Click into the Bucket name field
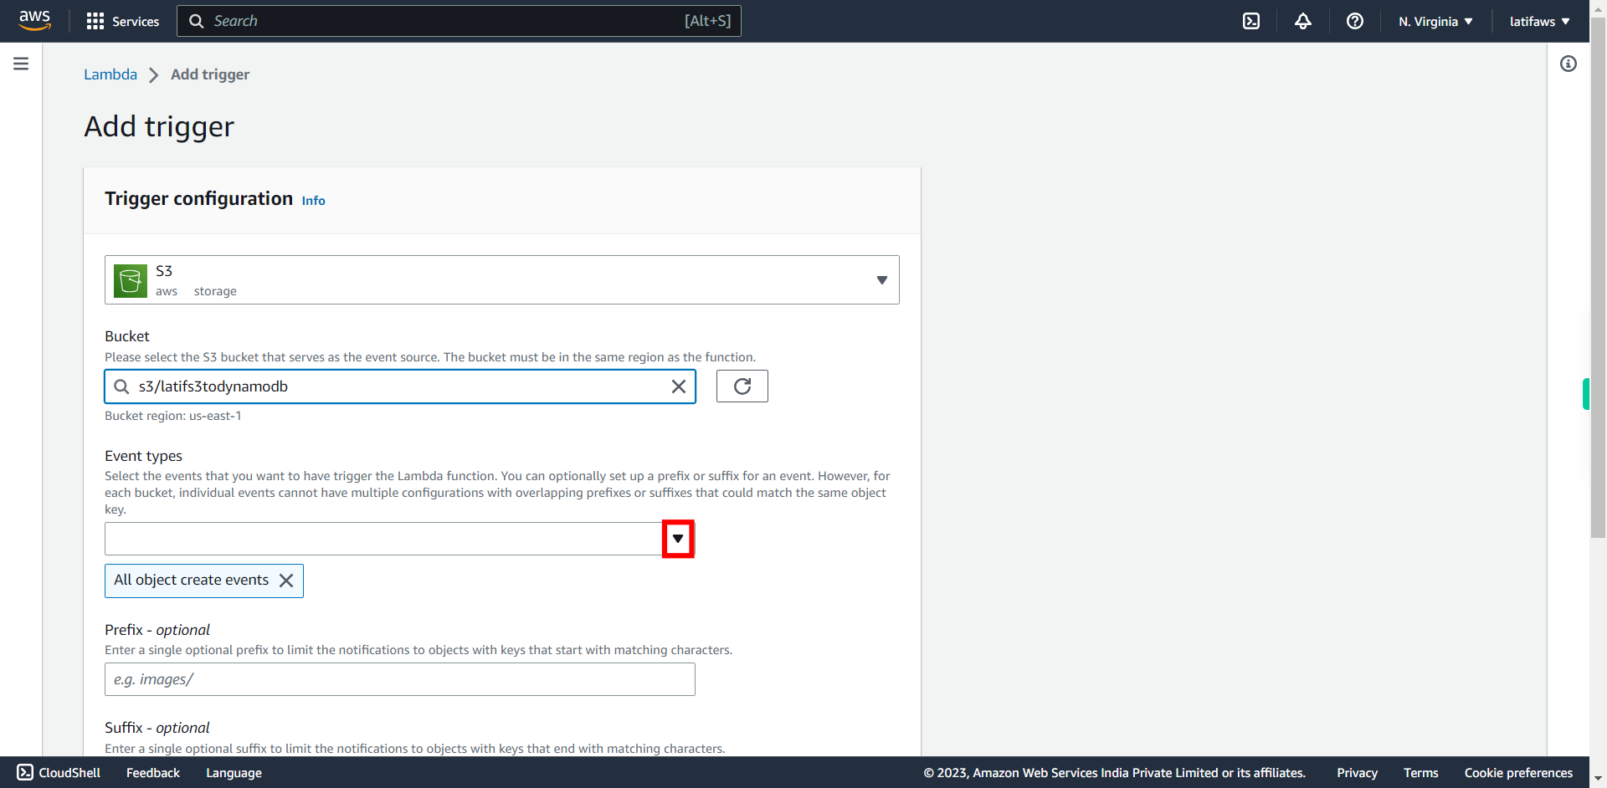The width and height of the screenshot is (1607, 788). click(x=400, y=386)
